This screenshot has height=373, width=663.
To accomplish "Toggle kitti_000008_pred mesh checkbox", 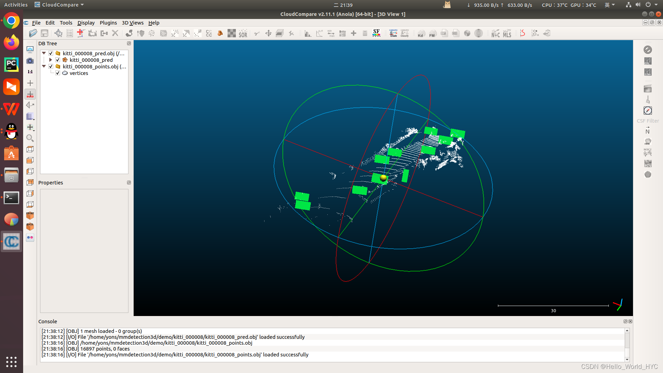I will pos(58,60).
